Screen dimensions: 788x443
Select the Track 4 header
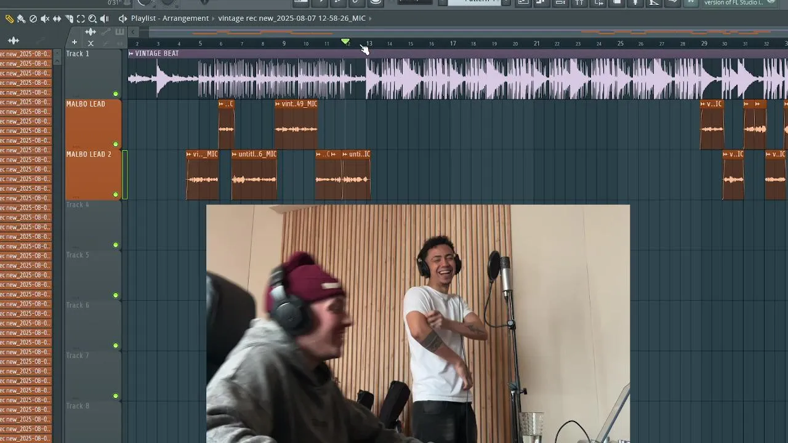[x=94, y=225]
